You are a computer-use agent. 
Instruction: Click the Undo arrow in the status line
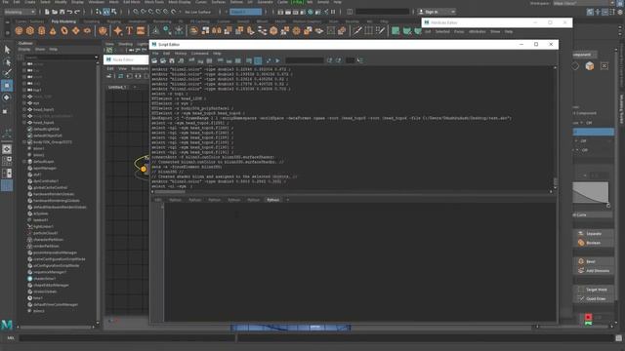(69, 12)
